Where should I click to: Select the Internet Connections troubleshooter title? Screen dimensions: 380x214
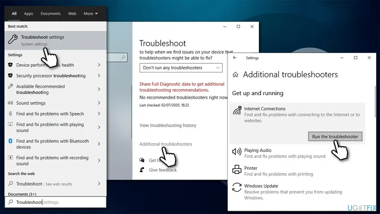265,108
